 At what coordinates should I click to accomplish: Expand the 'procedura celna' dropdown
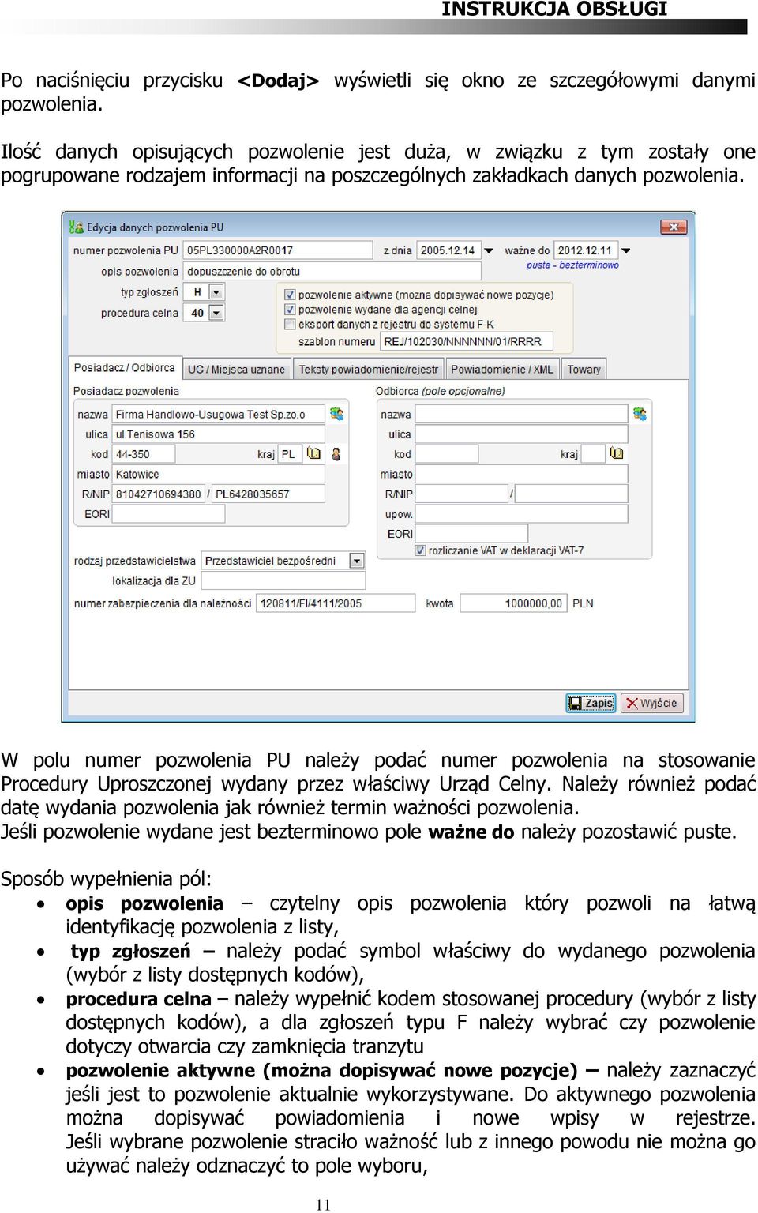(x=216, y=313)
